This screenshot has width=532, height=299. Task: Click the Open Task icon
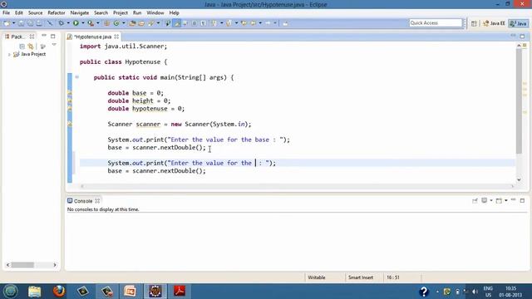(x=141, y=23)
